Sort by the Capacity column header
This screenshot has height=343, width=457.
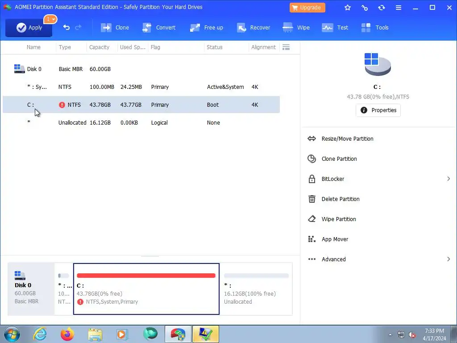pos(99,47)
